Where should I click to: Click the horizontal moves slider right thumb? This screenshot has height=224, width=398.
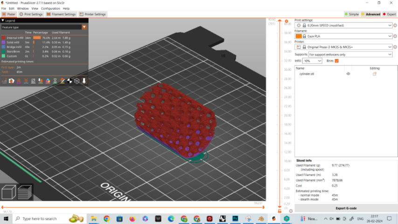tap(263, 207)
